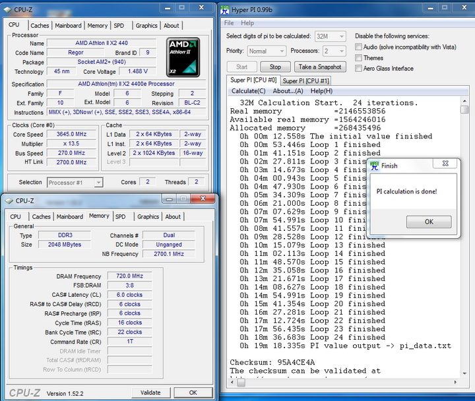Open Caches tab in bottom CPU-Z
The width and height of the screenshot is (475, 401).
[x=41, y=217]
